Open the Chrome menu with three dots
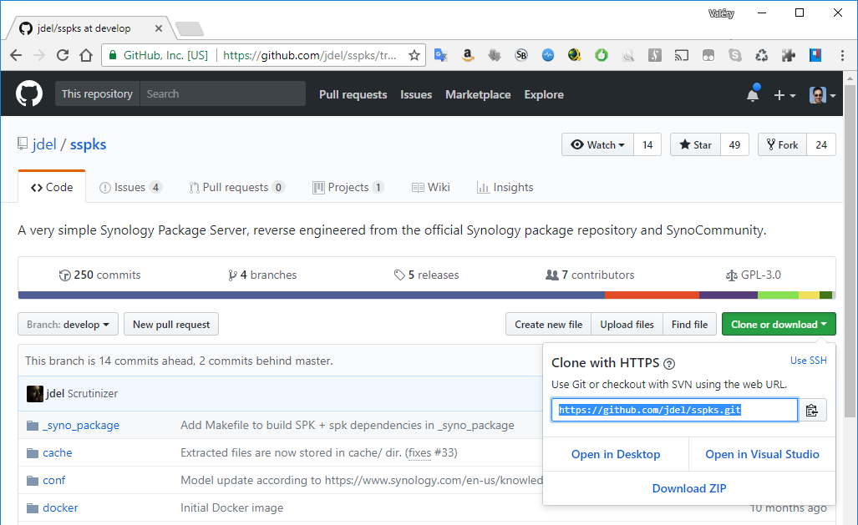The width and height of the screenshot is (858, 525). point(842,55)
